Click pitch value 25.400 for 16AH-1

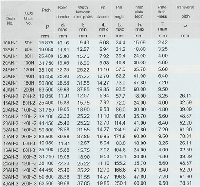click(x=46, y=56)
